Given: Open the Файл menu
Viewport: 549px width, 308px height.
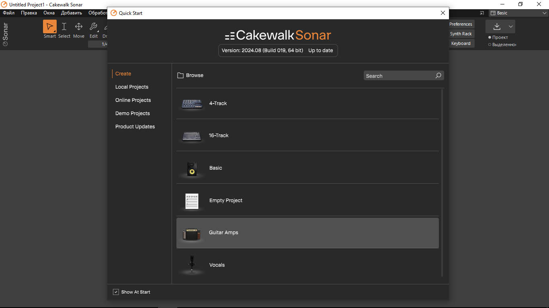Looking at the screenshot, I should (x=8, y=13).
